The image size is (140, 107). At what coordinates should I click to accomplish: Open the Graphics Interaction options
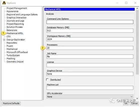[17, 18]
